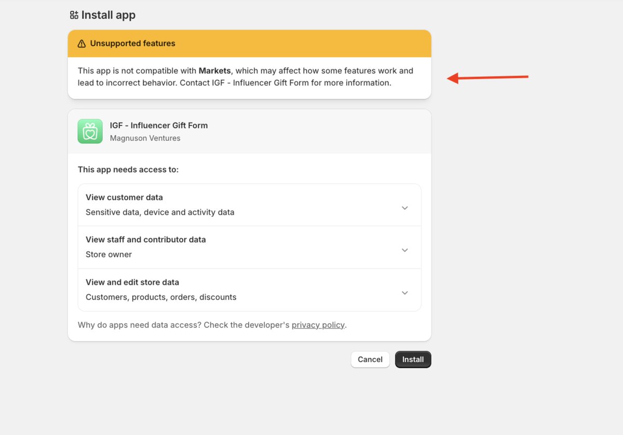The height and width of the screenshot is (435, 623).
Task: Click This app needs access to heading
Action: tap(128, 169)
